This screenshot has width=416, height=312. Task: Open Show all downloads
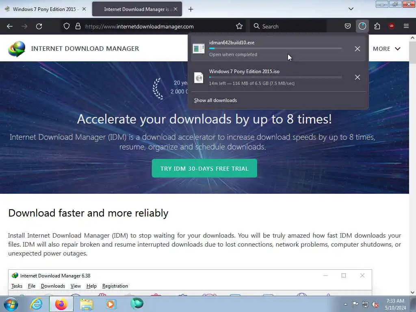pos(215,100)
